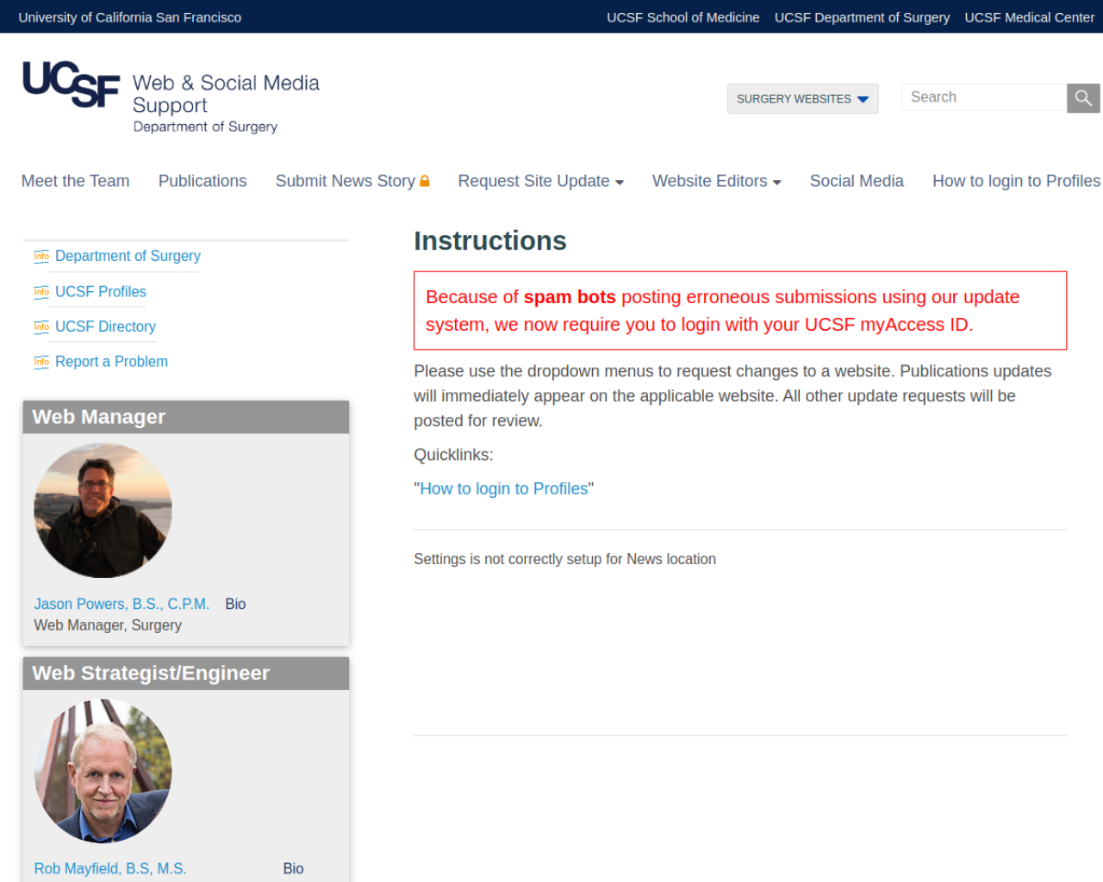Viewport: 1103px width, 882px height.
Task: Open Jason Powers, B.S., C.P.M. profile link
Action: 122,604
